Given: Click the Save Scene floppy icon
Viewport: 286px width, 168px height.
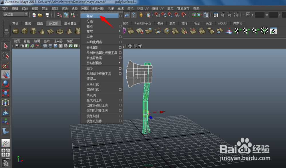Looking at the screenshot, I should [x=47, y=15].
